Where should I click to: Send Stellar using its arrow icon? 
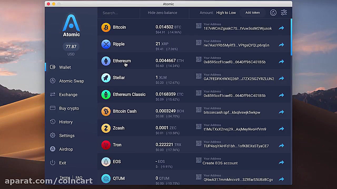pos(281,78)
